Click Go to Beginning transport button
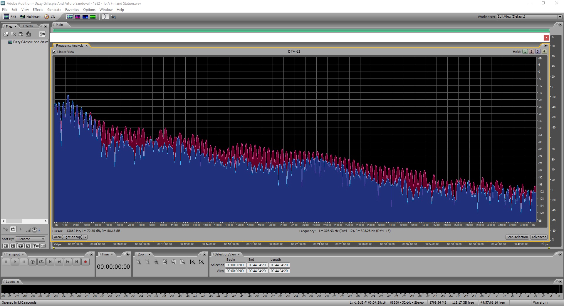Image resolution: width=564 pixels, height=306 pixels. coord(50,262)
